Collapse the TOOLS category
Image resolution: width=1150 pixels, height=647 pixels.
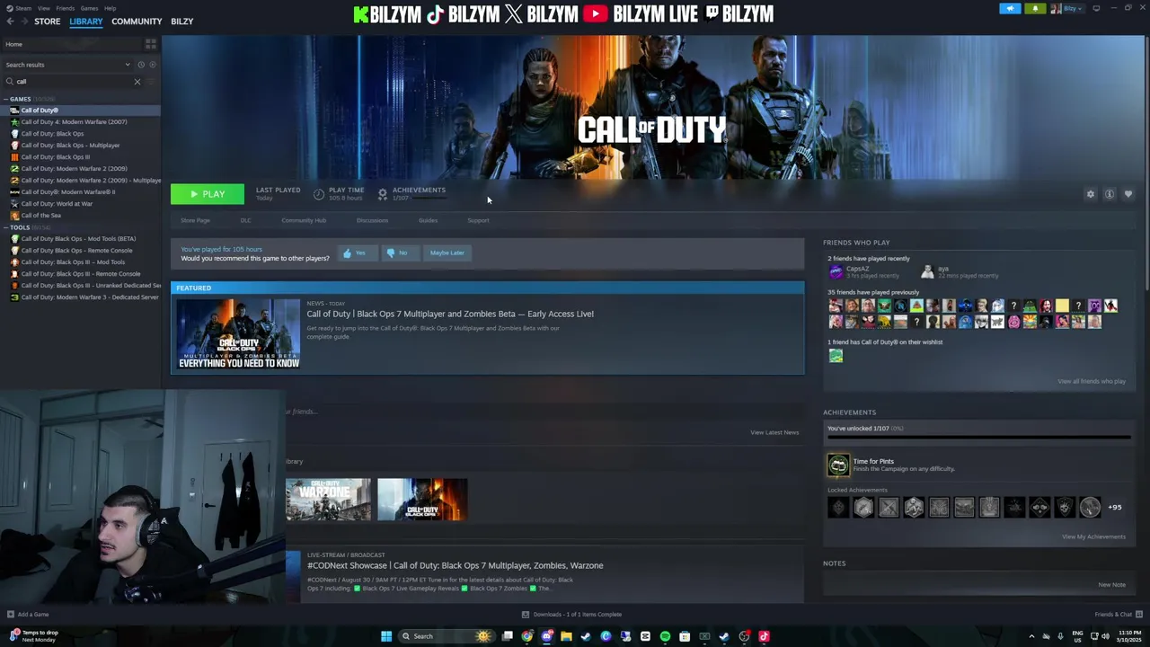[5, 227]
